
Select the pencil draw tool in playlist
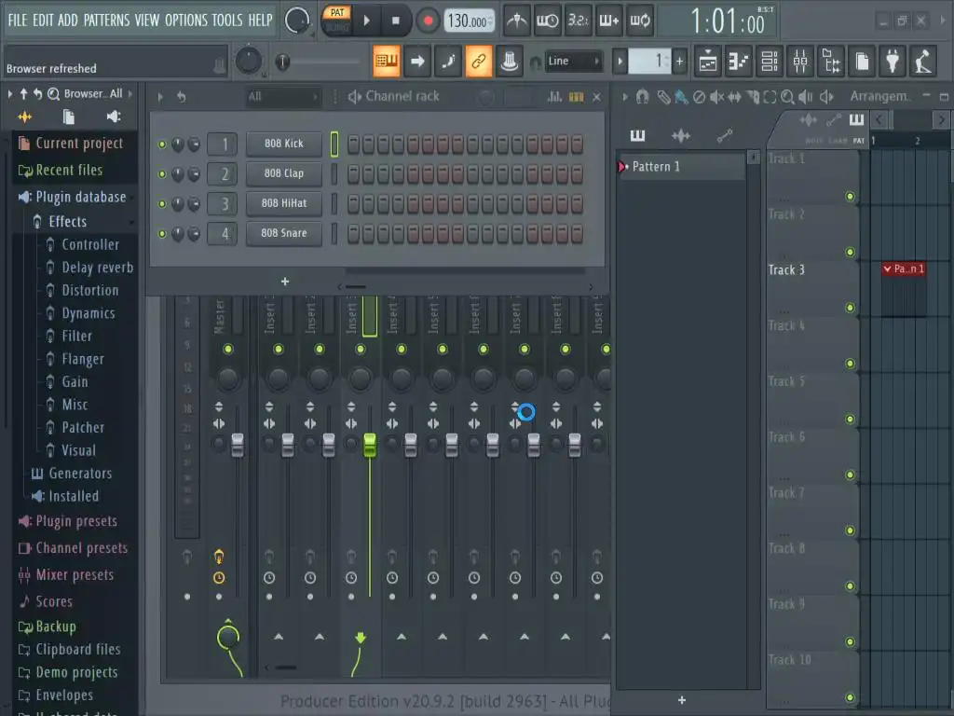click(x=663, y=97)
